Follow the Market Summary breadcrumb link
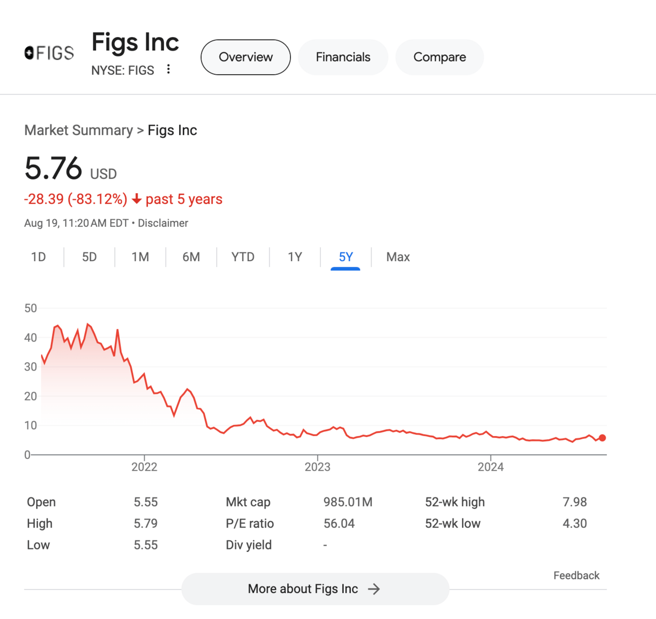The height and width of the screenshot is (619, 656). click(79, 131)
